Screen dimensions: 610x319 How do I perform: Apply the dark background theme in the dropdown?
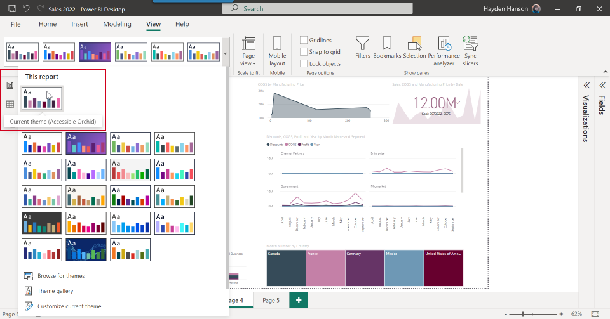coord(42,223)
